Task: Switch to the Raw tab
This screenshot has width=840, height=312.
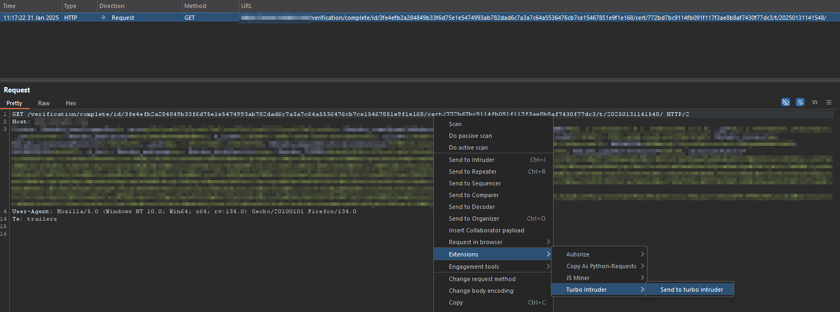Action: tap(44, 103)
